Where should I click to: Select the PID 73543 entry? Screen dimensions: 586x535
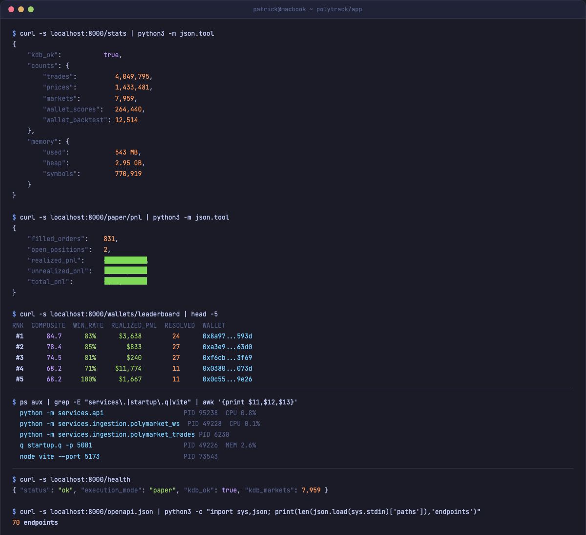201,456
